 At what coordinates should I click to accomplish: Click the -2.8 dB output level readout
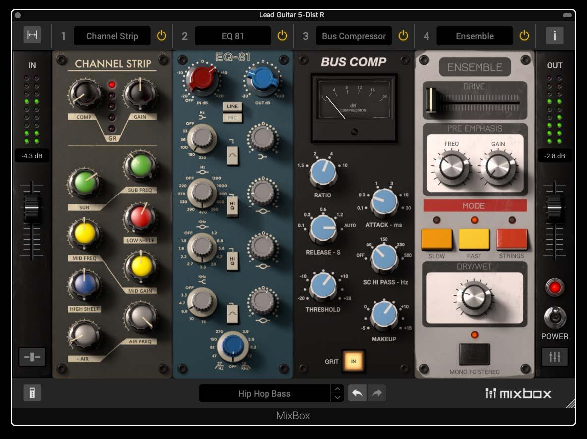[x=554, y=156]
